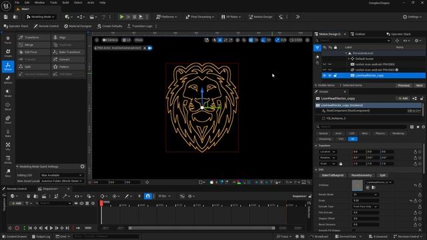This screenshot has width=427, height=240.
Task: Select the Create category in modeling sidebar
Action: coord(8,53)
